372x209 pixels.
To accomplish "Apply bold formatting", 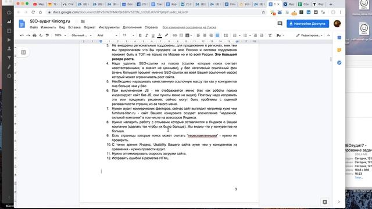I will [140, 35].
